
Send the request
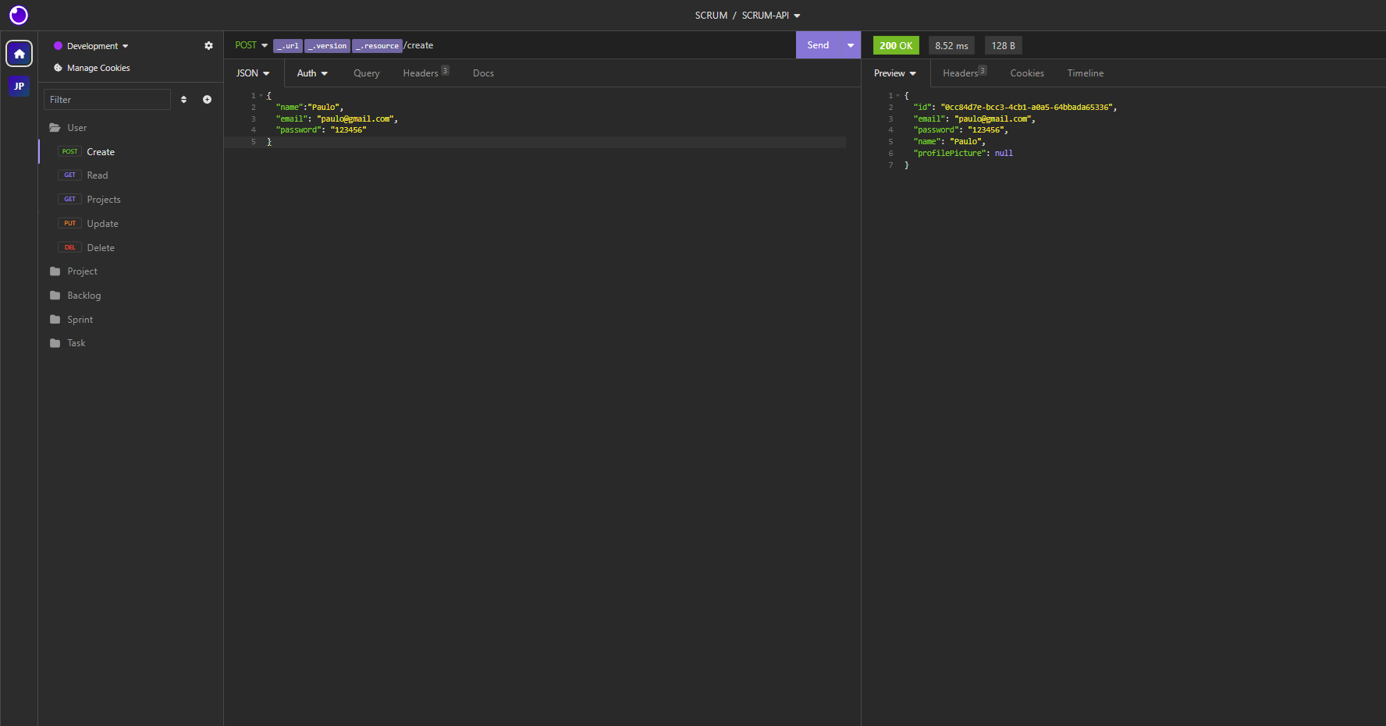[x=818, y=45]
